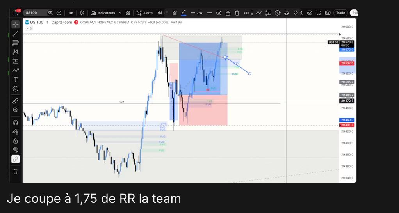Select the right endpoint of blue arrow line

tap(249, 74)
